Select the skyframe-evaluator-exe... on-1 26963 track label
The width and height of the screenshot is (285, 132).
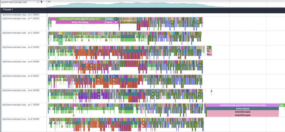tap(21, 18)
